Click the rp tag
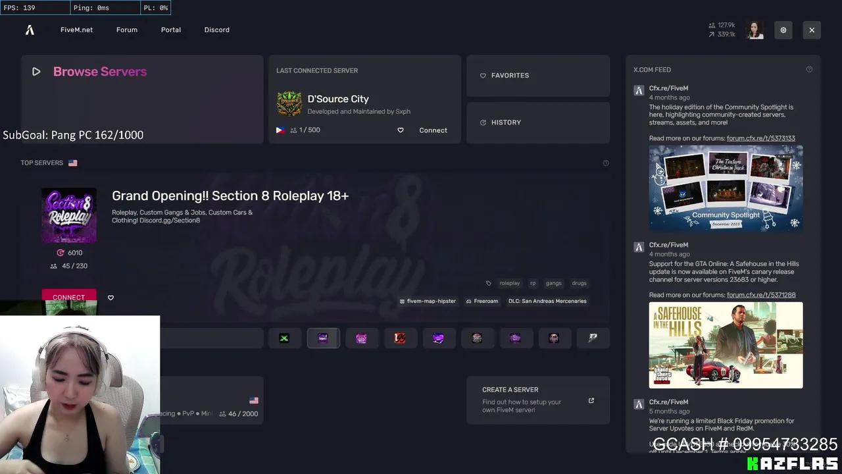Image resolution: width=842 pixels, height=474 pixels. pos(533,283)
